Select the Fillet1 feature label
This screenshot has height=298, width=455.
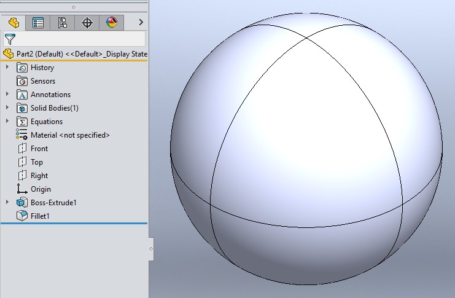point(40,216)
